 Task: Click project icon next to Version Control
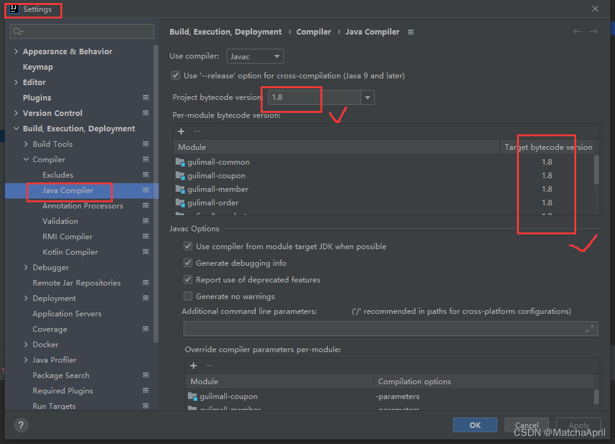145,113
